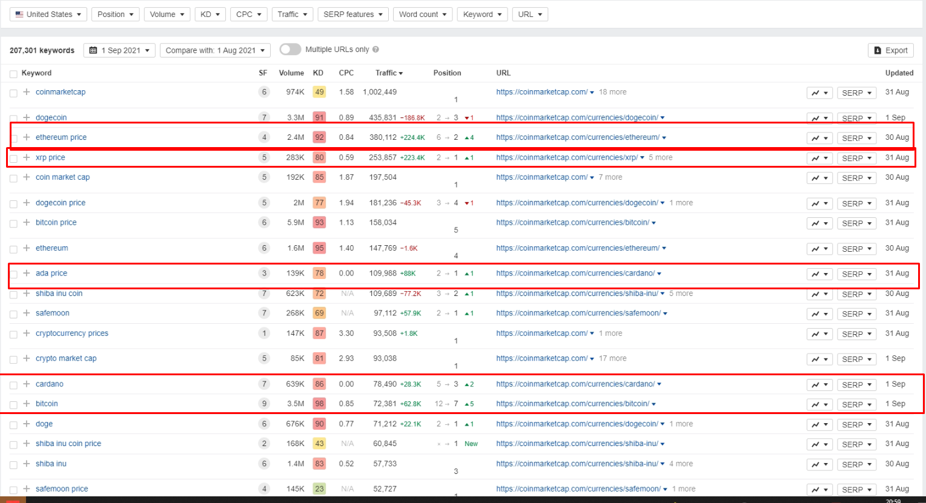Viewport: 926px width, 503px height.
Task: Tick the select-all checkbox in the Keyword header
Action: point(13,74)
